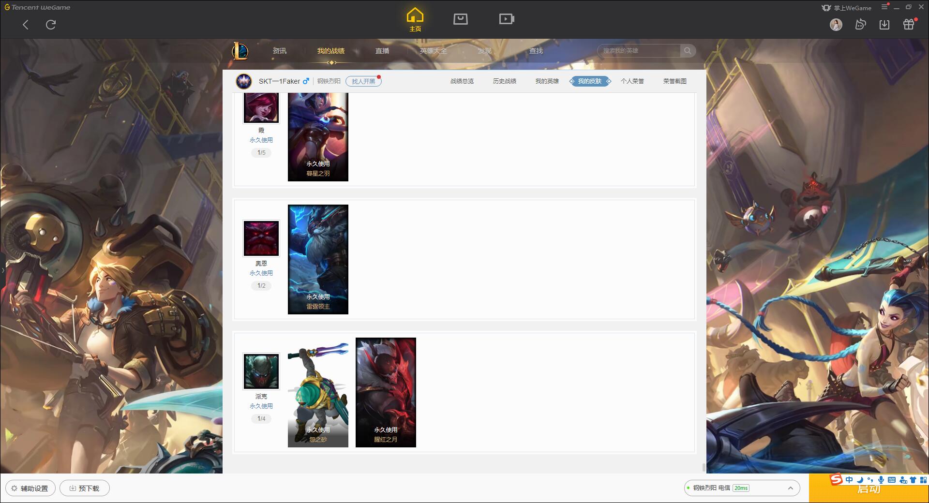Expand the 钢铁烈阳 电信 server selector

742,488
